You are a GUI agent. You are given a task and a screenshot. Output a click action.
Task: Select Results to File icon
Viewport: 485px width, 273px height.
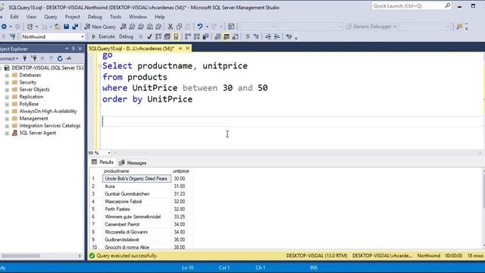236,36
